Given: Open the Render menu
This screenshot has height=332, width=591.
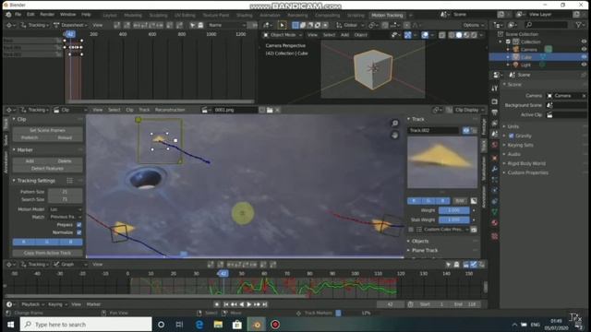Looking at the screenshot, I should (47, 15).
